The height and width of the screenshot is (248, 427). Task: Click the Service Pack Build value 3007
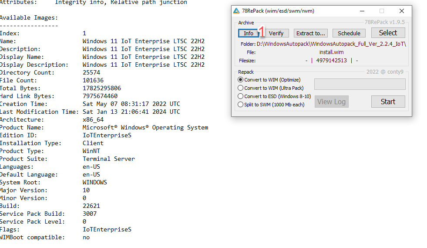[x=90, y=214]
